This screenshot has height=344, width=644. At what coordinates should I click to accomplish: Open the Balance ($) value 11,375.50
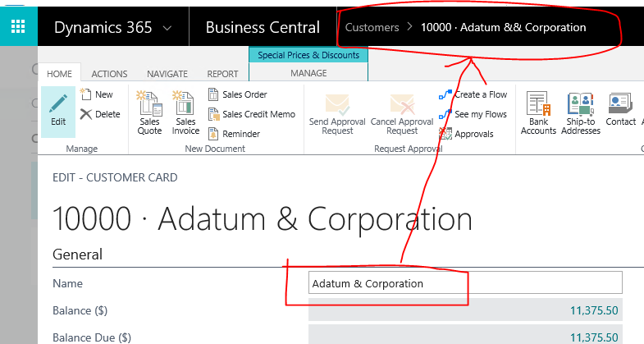[594, 310]
